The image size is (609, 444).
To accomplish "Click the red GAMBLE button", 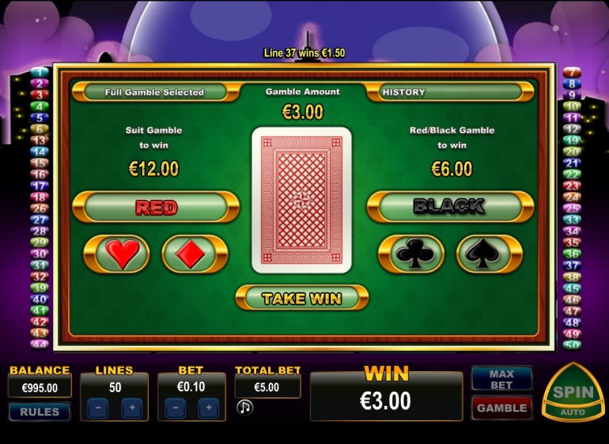I will pos(501,408).
